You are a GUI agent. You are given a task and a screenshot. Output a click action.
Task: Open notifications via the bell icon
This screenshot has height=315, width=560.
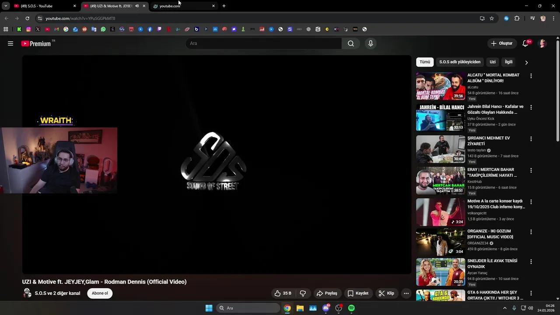[x=525, y=43]
